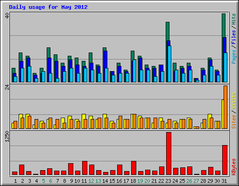Click the red KBytes bar for day 31
This screenshot has width=239, height=186.
[x=225, y=160]
